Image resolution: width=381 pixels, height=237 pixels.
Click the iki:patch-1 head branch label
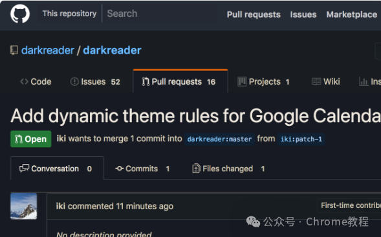(x=301, y=139)
